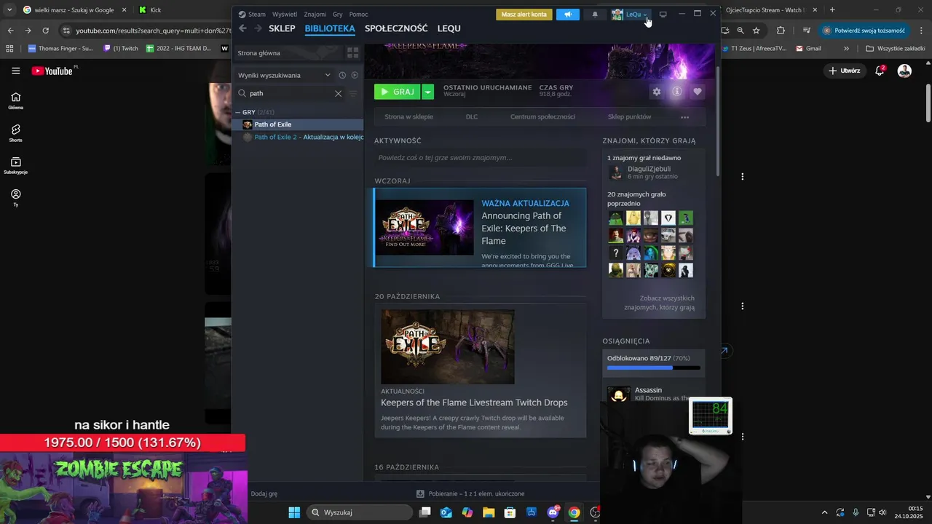This screenshot has width=932, height=524.
Task: Open Strona w sklepie link
Action: [x=409, y=116]
